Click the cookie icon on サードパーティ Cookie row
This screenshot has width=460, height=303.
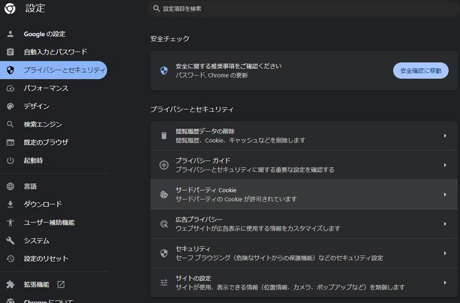coord(164,194)
